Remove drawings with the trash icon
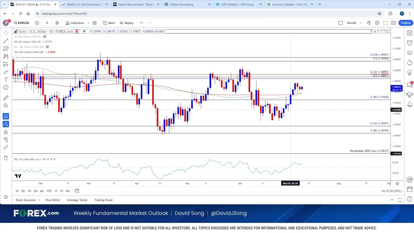Image resolution: width=414 pixels, height=233 pixels. [x=6, y=158]
